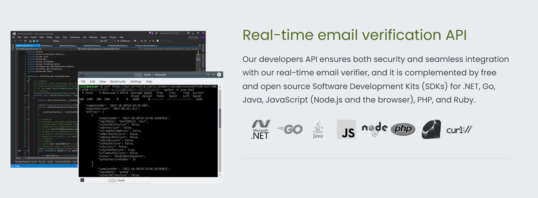Click the Konsole terminal icon in its title bar

pos(82,75)
